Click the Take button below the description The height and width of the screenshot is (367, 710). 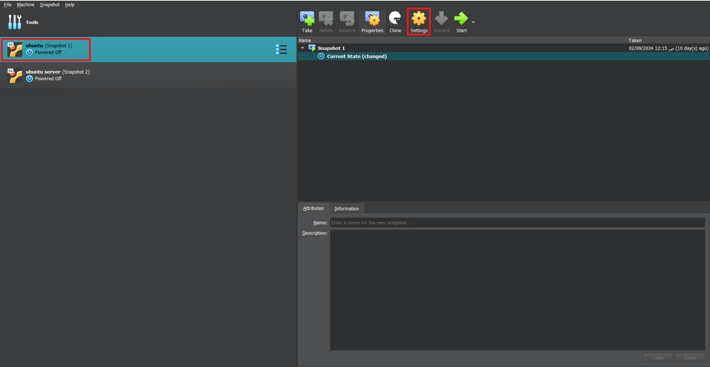pyautogui.click(x=658, y=358)
